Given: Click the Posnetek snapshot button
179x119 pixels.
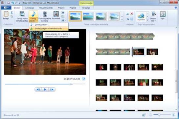Looking at the screenshot, I should tap(56, 15).
